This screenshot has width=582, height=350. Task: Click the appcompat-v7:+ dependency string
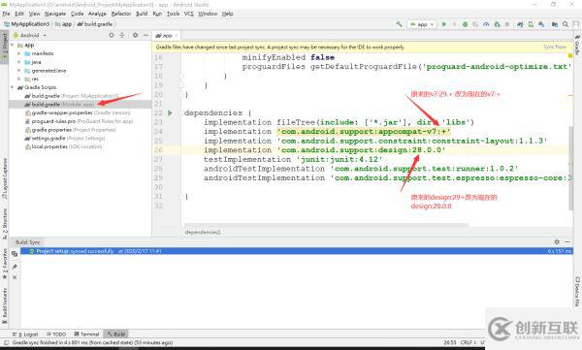364,132
